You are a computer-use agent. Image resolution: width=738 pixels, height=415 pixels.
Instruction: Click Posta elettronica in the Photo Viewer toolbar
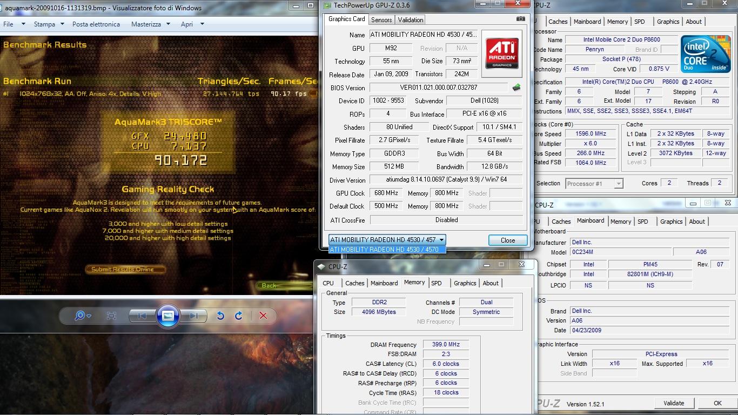click(96, 24)
